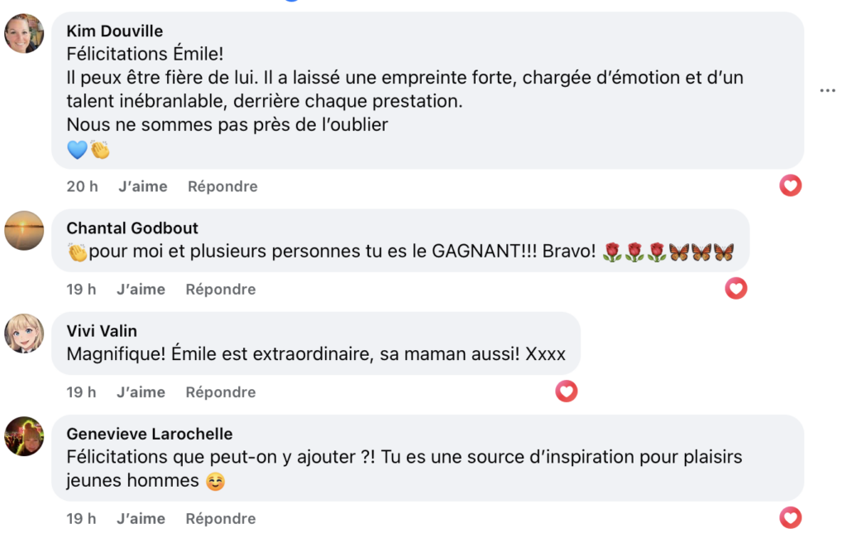Click the love reaction under Chantal Godbout's comment

click(735, 289)
